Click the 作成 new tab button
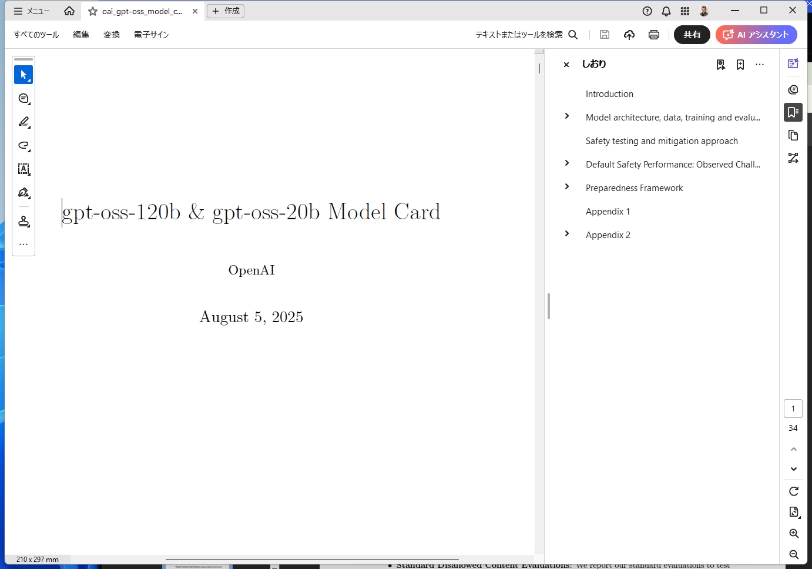812x569 pixels. [x=226, y=11]
